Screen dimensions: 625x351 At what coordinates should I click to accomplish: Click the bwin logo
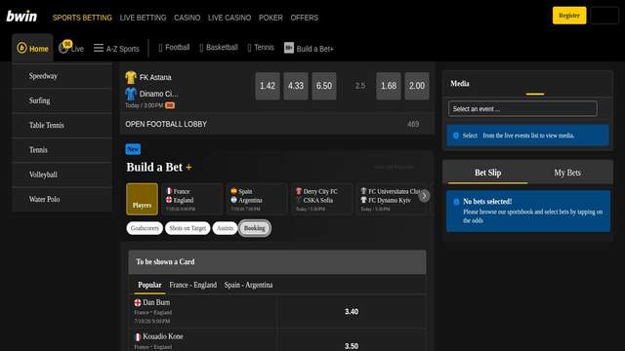[x=21, y=17]
